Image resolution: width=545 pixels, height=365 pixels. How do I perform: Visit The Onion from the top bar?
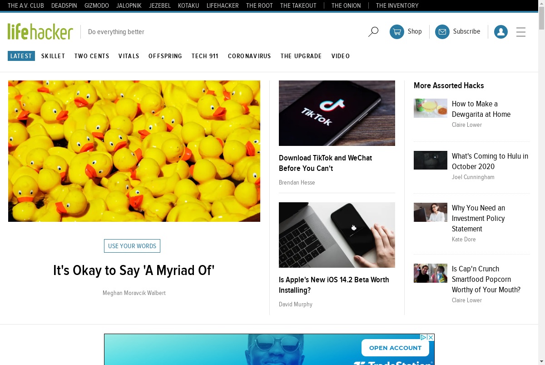tap(346, 5)
